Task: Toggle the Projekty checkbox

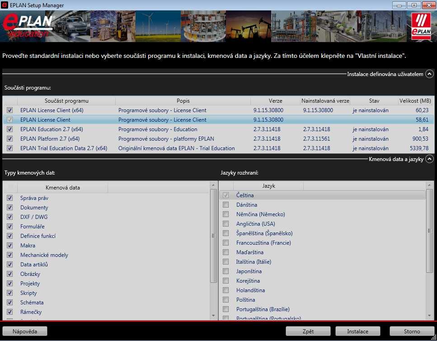Action: pyautogui.click(x=10, y=283)
